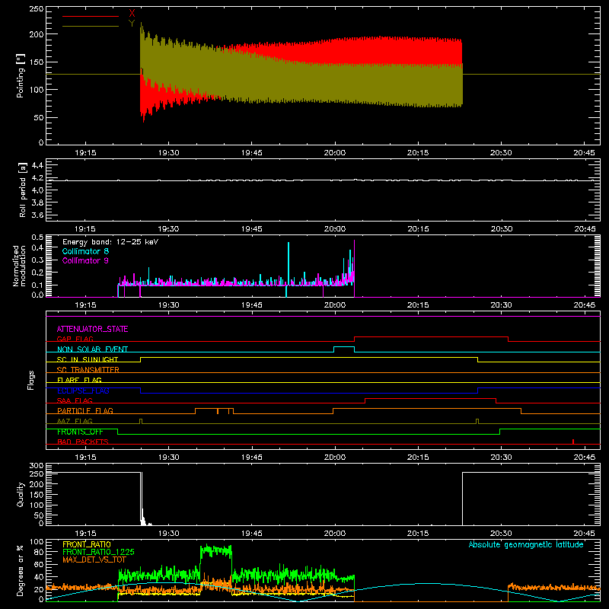Select the FRONTS_OFF flag label

click(80, 432)
